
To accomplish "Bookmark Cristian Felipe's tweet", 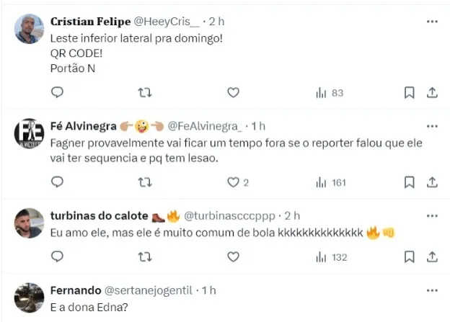I will (409, 92).
